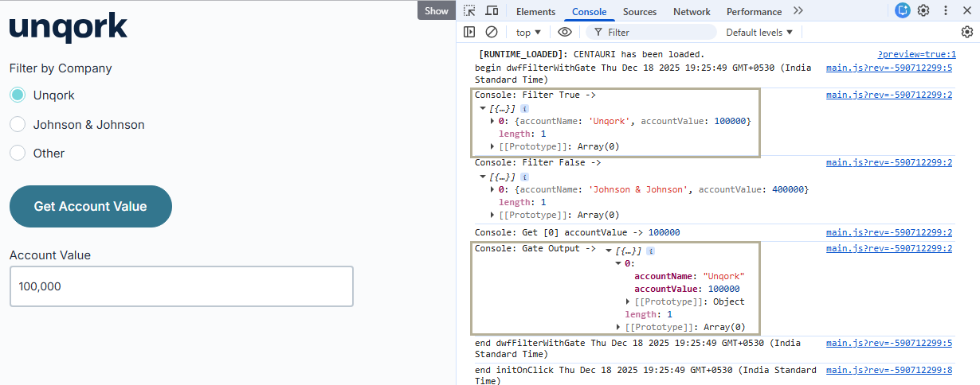Go to the Network tab

692,11
